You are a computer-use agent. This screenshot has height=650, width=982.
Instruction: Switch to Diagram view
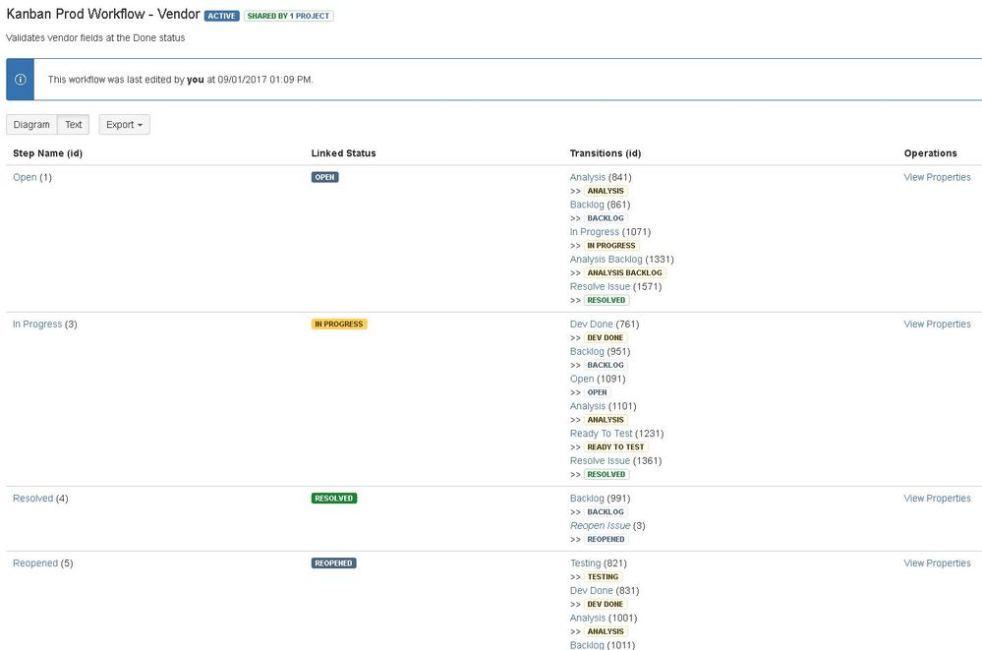(31, 125)
